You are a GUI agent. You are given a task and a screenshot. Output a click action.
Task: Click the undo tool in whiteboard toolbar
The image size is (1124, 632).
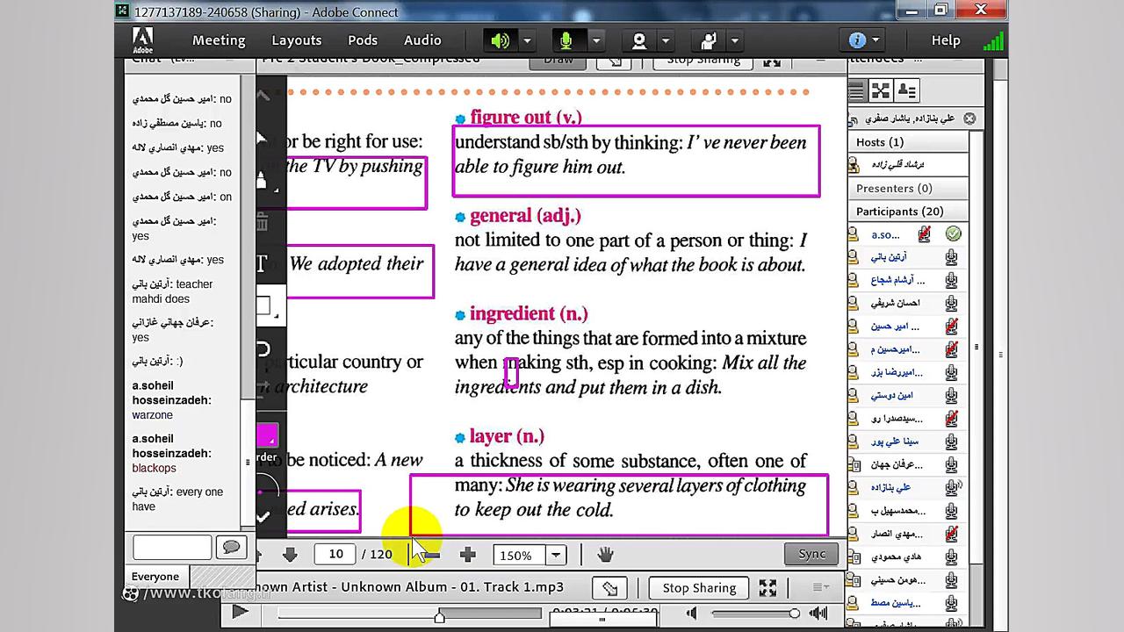tap(263, 349)
